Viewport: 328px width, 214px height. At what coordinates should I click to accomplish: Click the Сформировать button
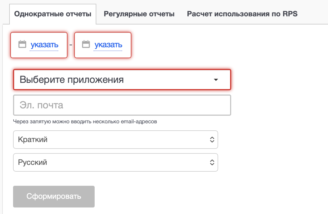pyautogui.click(x=54, y=197)
